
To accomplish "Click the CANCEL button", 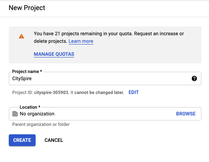I will [54, 140].
